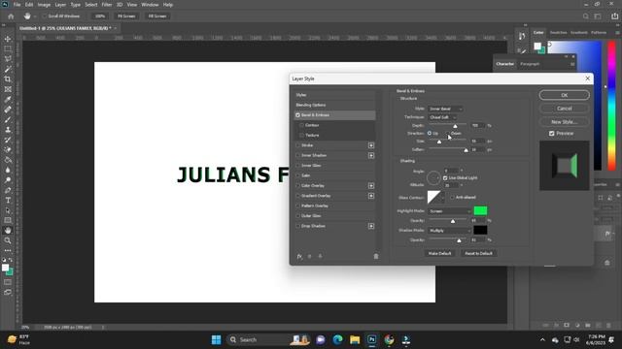Open the green highlight color swatch

(480, 211)
